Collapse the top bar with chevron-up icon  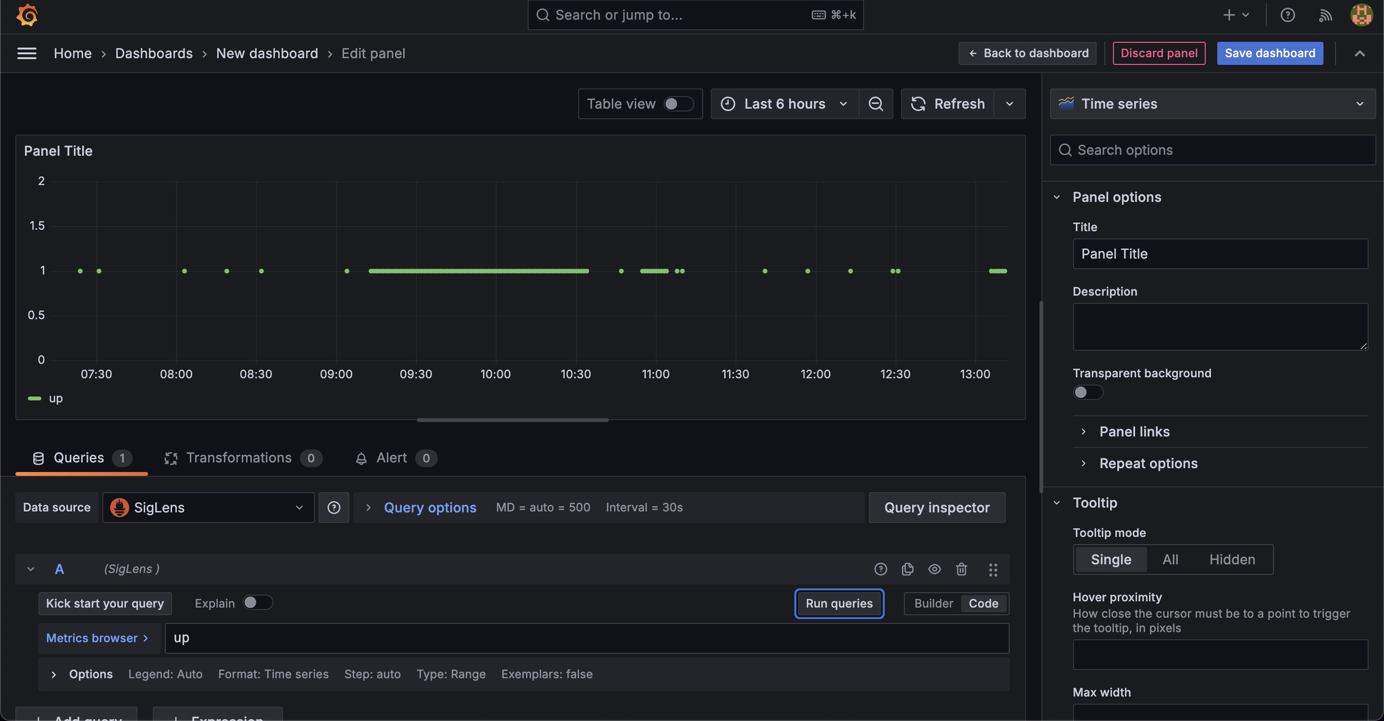(1359, 53)
